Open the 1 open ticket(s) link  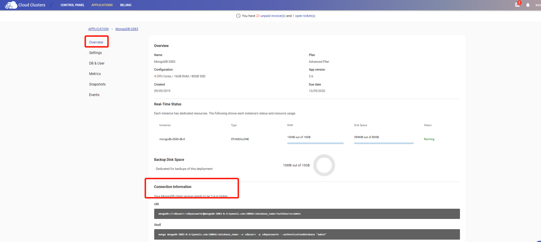click(304, 16)
